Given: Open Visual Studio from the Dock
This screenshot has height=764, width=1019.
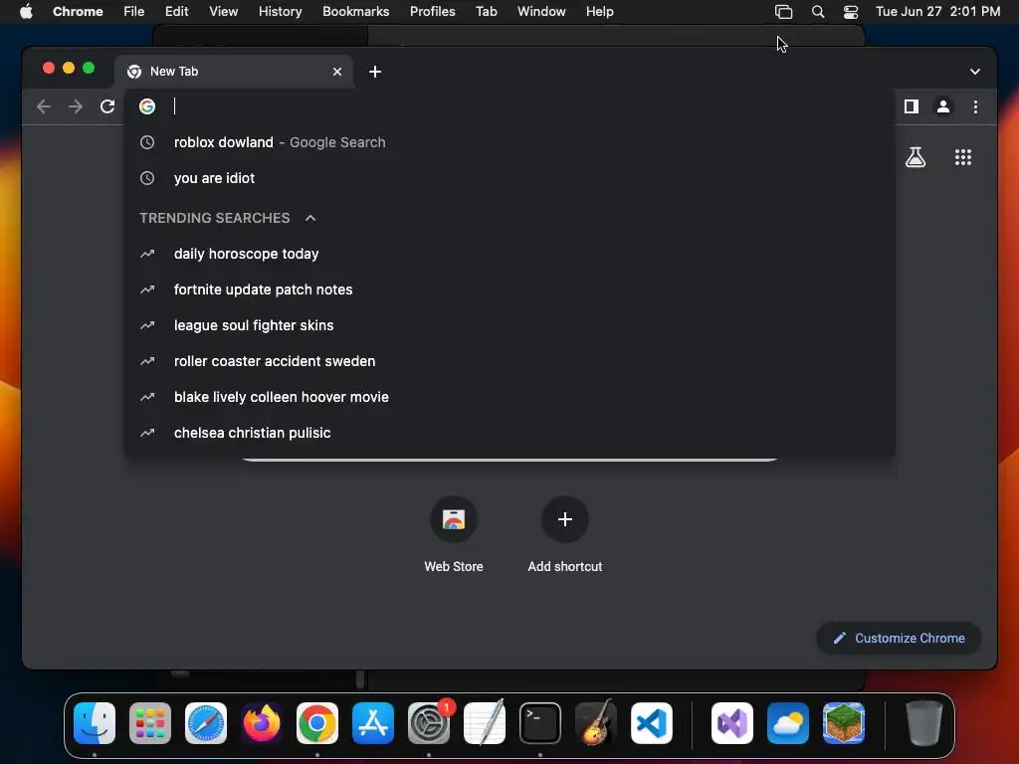Looking at the screenshot, I should (x=732, y=723).
